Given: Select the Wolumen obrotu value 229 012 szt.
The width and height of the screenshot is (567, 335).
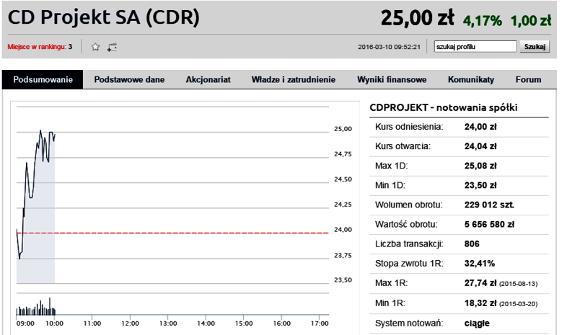Looking at the screenshot, I should [489, 205].
